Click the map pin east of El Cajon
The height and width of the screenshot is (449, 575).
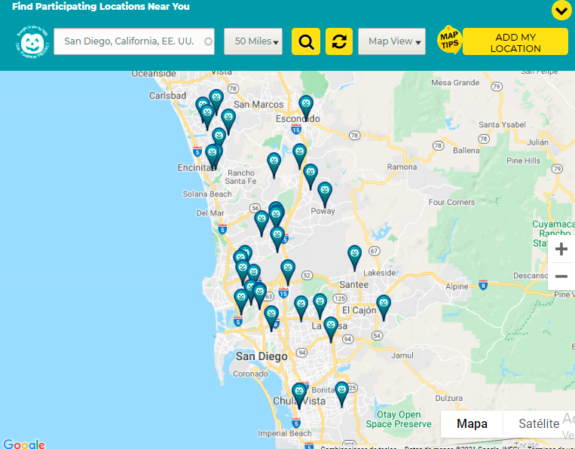384,304
